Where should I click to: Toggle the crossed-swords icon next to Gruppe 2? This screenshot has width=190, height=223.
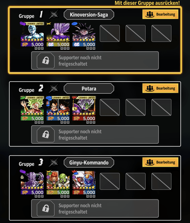54,88
